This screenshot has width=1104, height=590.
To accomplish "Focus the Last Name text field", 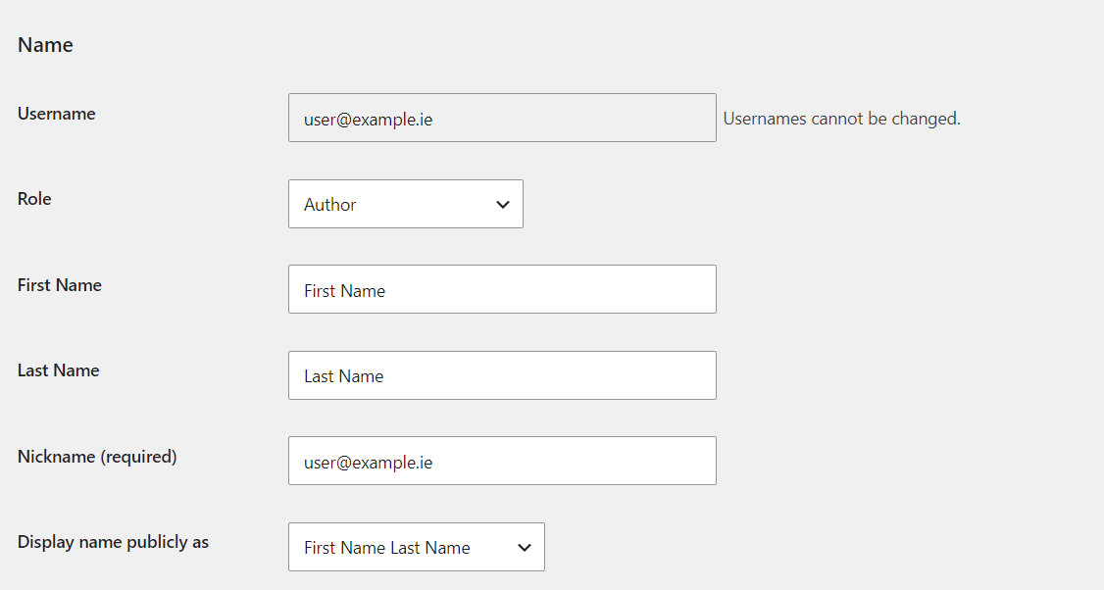I will pos(502,375).
